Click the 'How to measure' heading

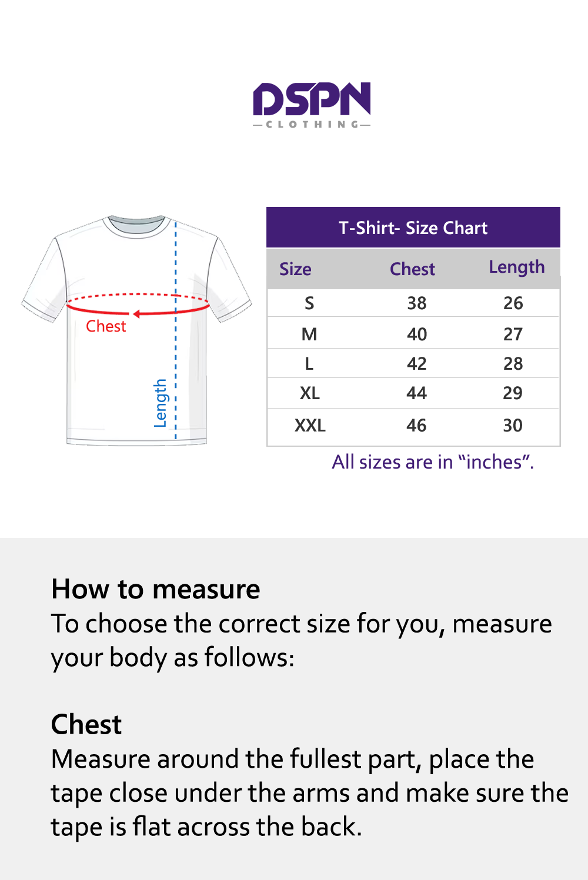(156, 589)
